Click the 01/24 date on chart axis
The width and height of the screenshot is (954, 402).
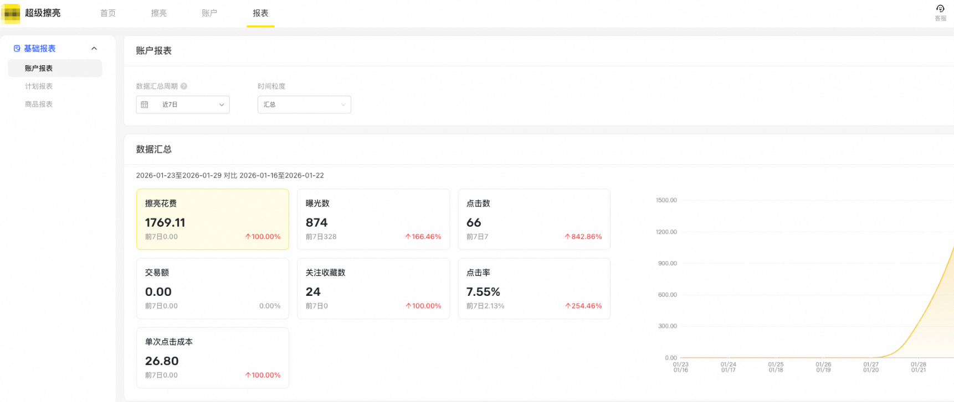tap(729, 364)
